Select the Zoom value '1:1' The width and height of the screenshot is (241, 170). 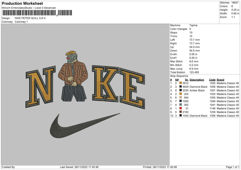coord(233,17)
